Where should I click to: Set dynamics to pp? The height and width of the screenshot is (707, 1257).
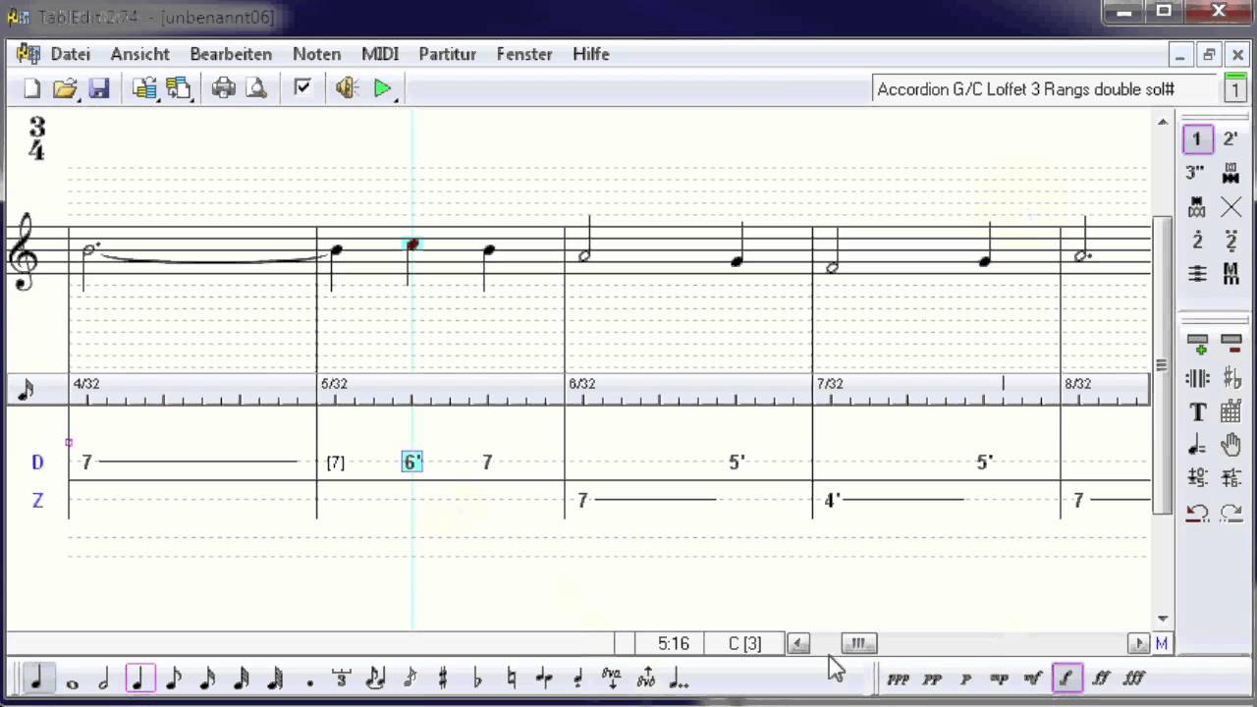click(x=932, y=679)
